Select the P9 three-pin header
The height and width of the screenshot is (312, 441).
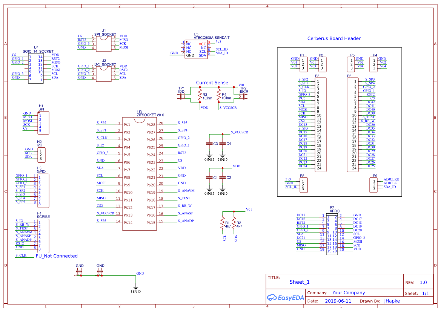point(373,185)
